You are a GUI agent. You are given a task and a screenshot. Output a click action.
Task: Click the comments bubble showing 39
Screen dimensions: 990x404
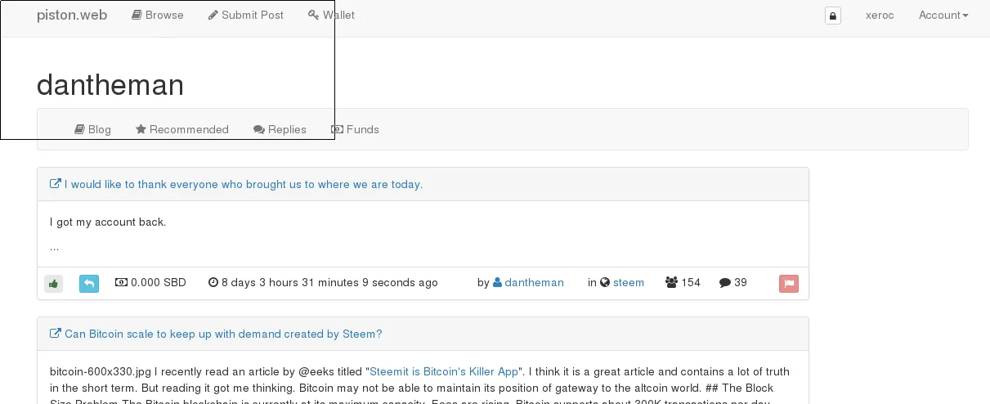pyautogui.click(x=725, y=282)
